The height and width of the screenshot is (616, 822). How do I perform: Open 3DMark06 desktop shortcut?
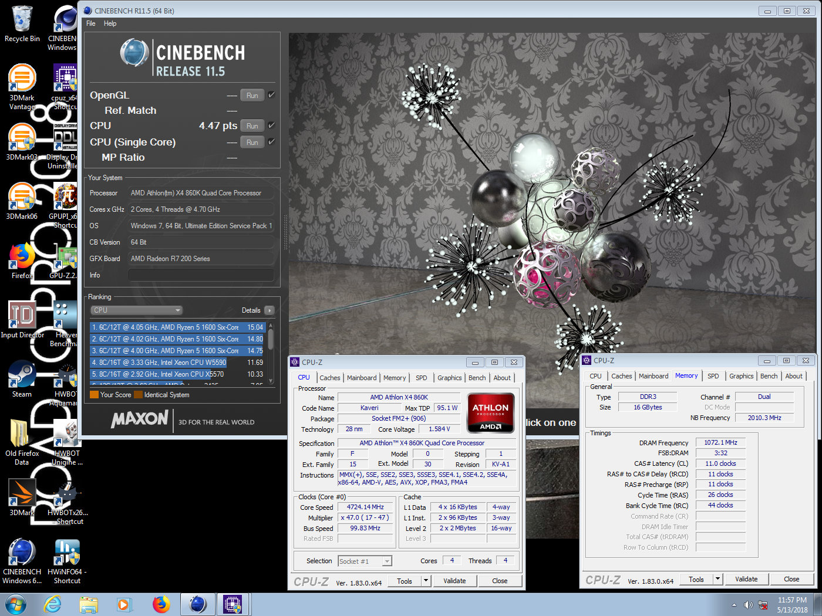tap(22, 201)
